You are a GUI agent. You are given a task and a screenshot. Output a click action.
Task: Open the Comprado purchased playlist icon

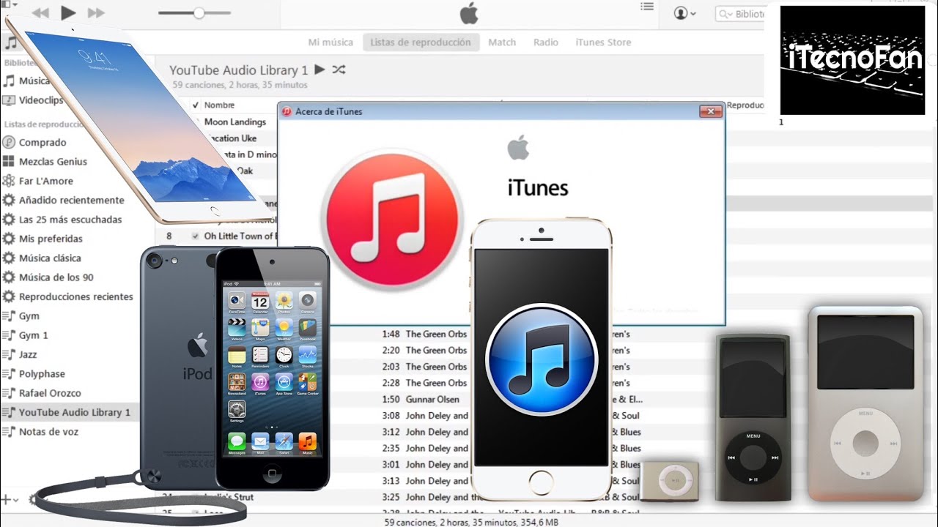[9, 143]
